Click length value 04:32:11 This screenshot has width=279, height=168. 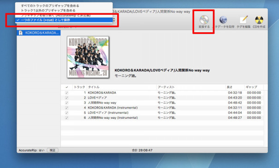coord(235,108)
